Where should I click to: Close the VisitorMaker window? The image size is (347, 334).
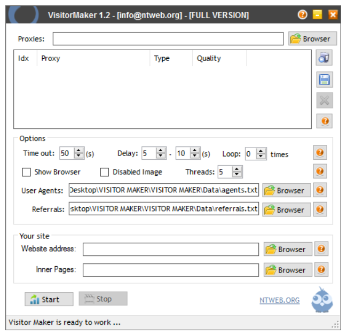coord(333,15)
